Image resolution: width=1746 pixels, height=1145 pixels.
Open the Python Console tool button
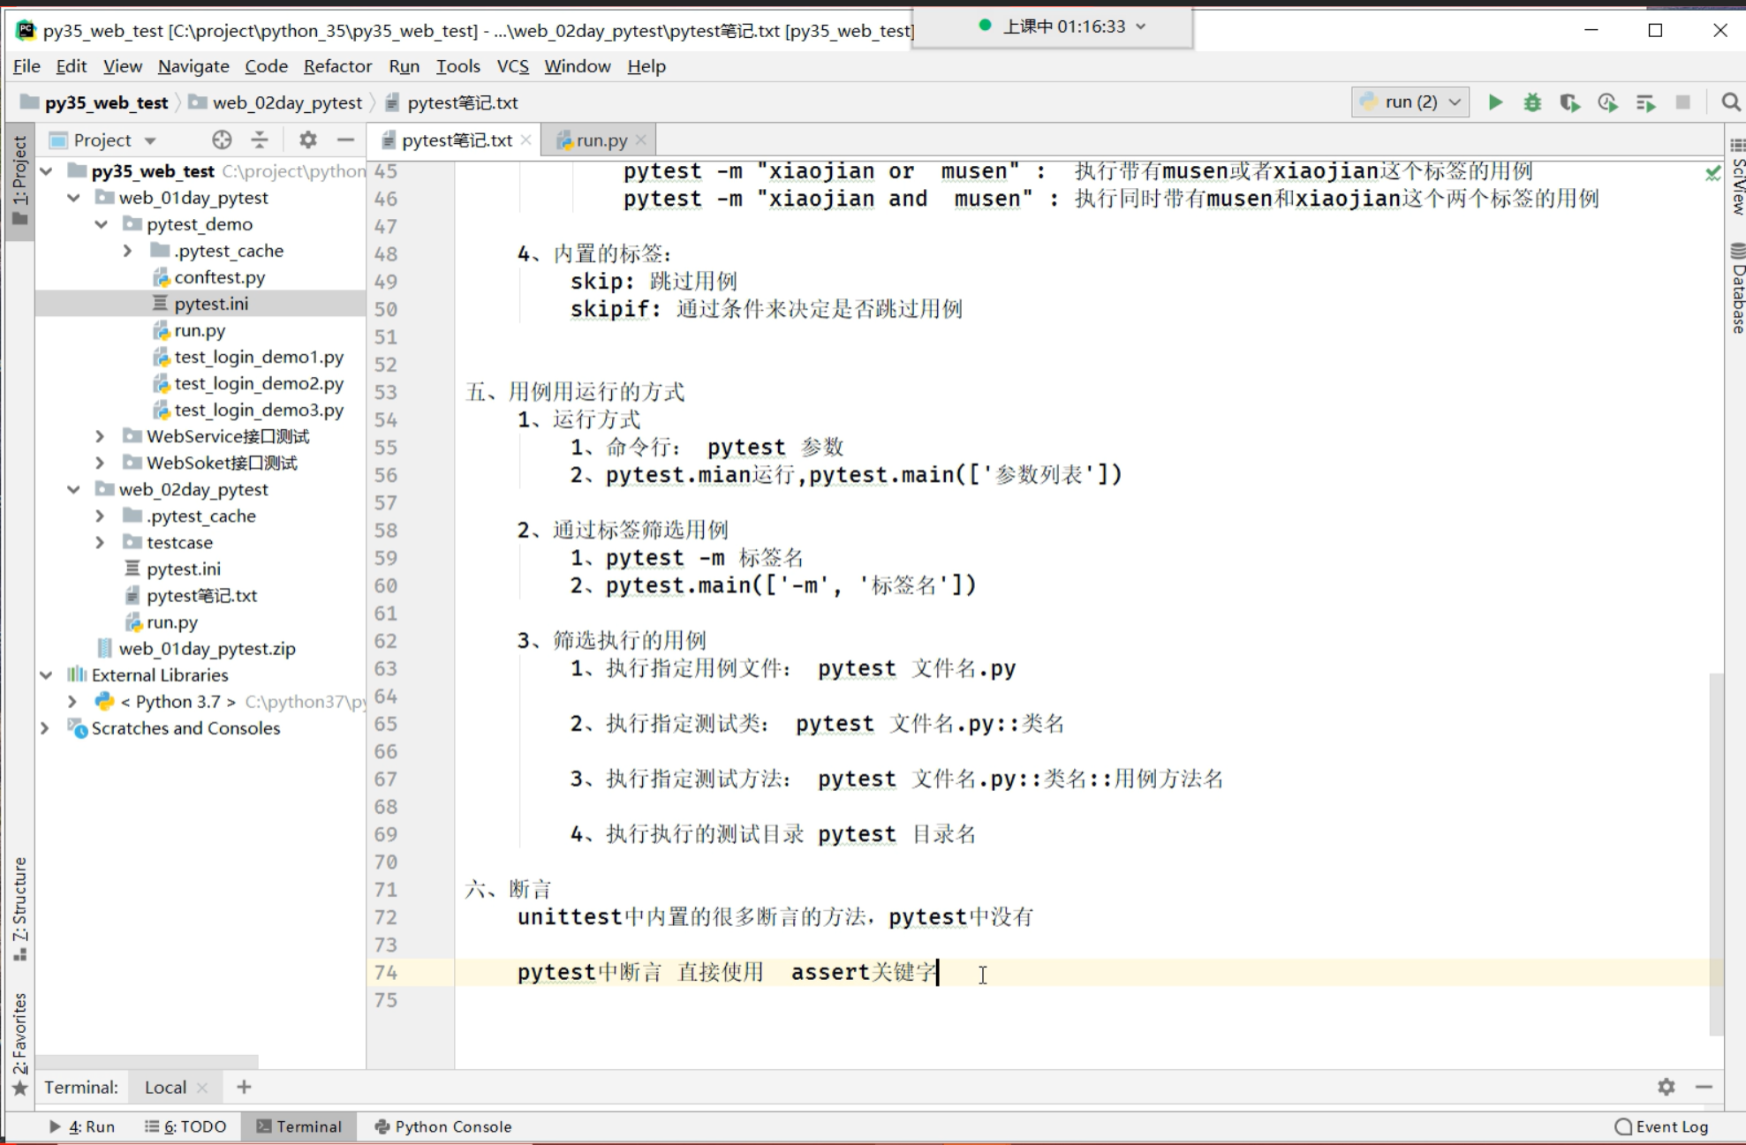coord(443,1126)
